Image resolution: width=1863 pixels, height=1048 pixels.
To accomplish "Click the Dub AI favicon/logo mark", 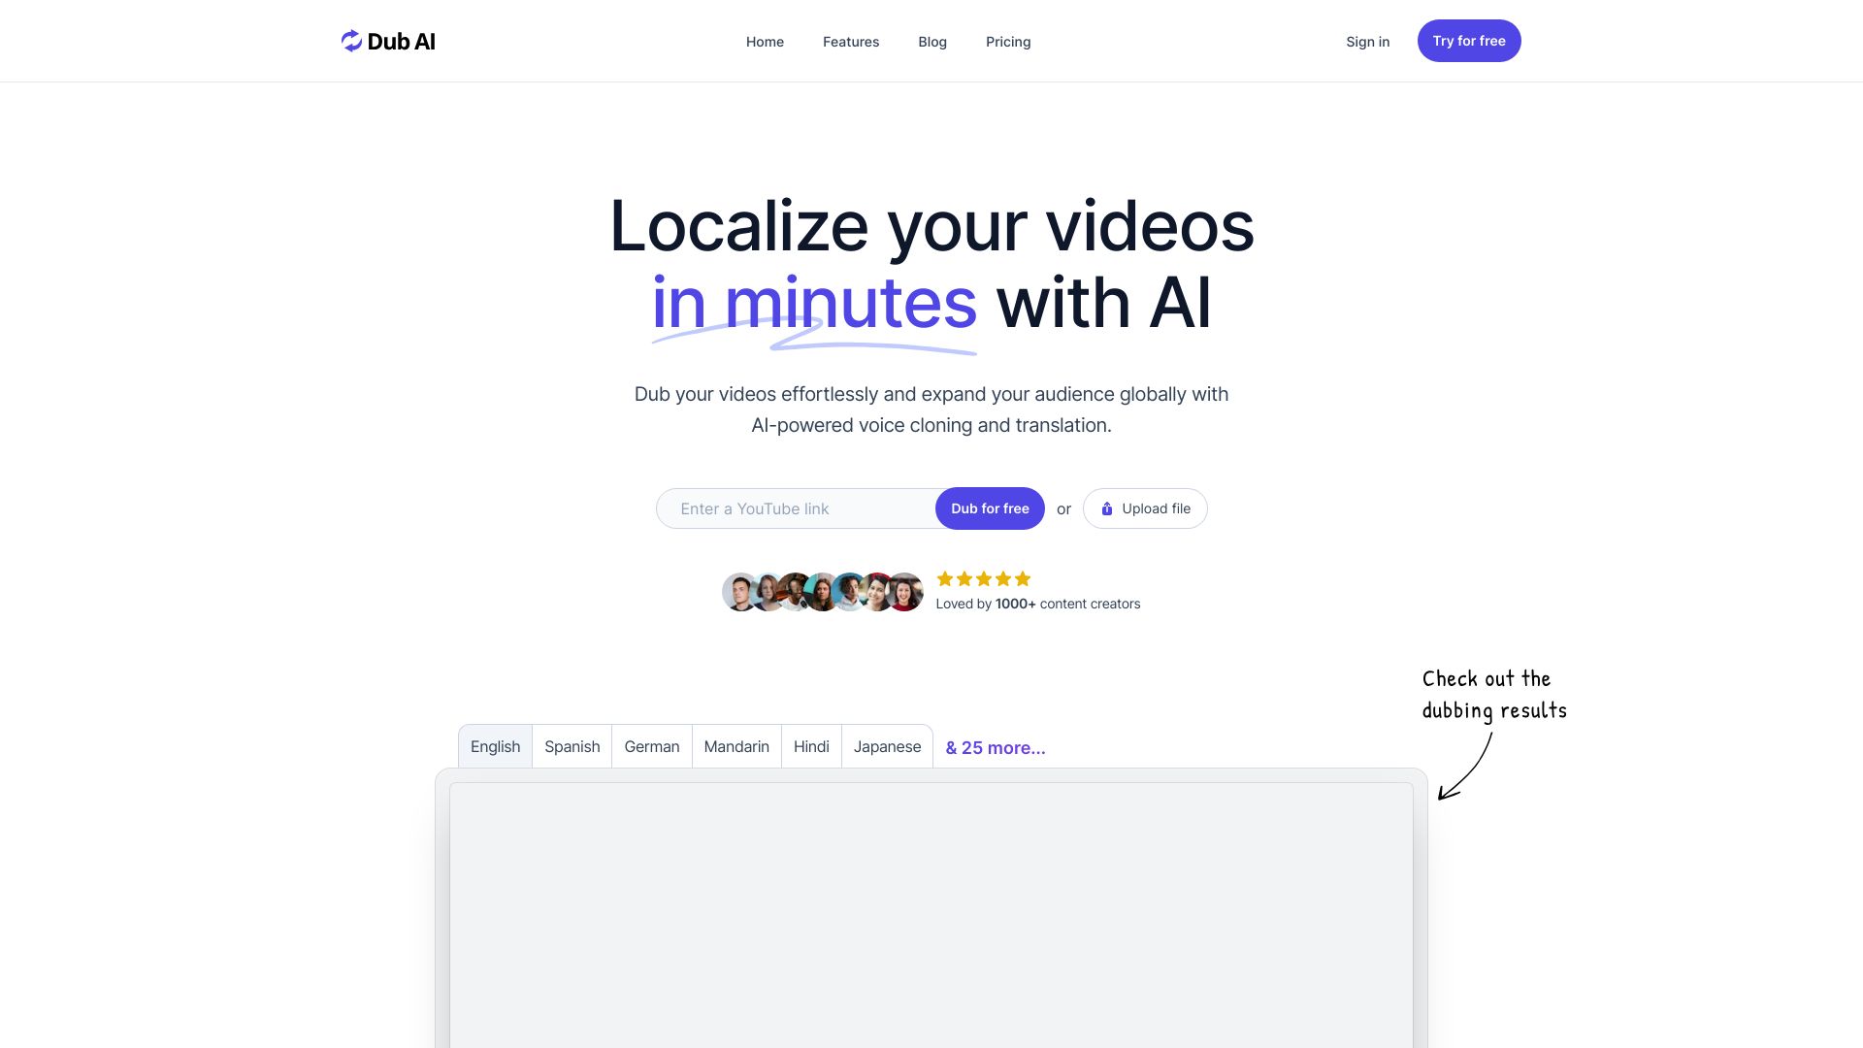I will [x=350, y=40].
